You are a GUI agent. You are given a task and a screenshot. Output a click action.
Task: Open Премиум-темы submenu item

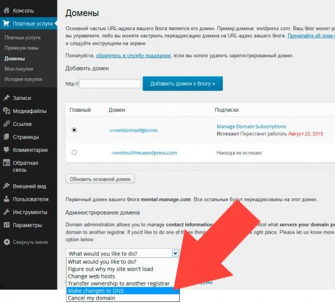22,48
